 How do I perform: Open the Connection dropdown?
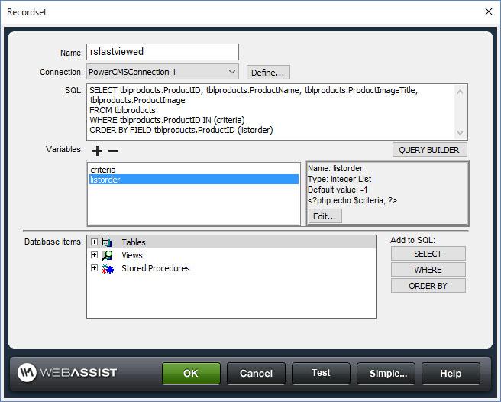tap(163, 72)
